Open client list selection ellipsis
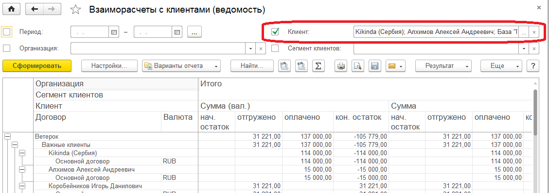 click(524, 32)
